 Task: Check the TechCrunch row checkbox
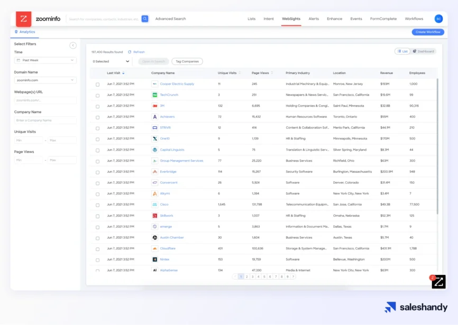97,96
